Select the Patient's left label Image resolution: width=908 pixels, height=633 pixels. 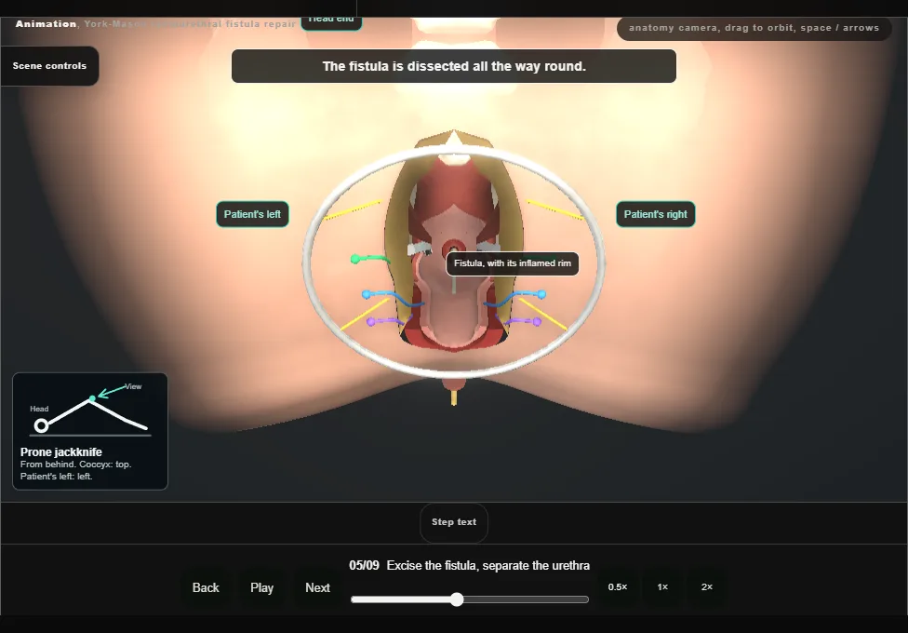click(x=252, y=214)
